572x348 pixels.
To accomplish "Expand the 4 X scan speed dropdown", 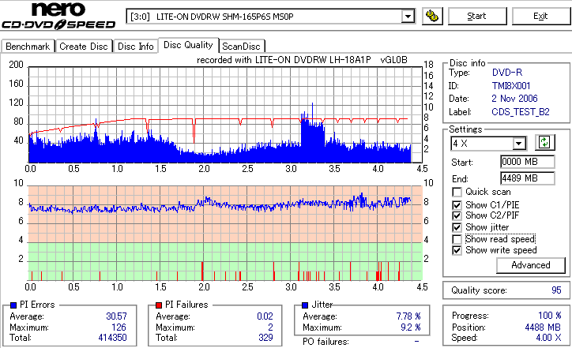I will (x=518, y=144).
